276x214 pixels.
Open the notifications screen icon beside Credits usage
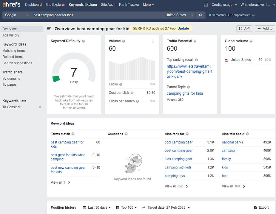pos(206,5)
